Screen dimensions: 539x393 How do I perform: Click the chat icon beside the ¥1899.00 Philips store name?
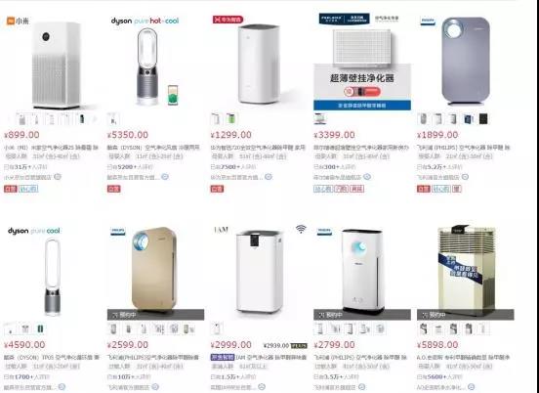click(x=465, y=177)
